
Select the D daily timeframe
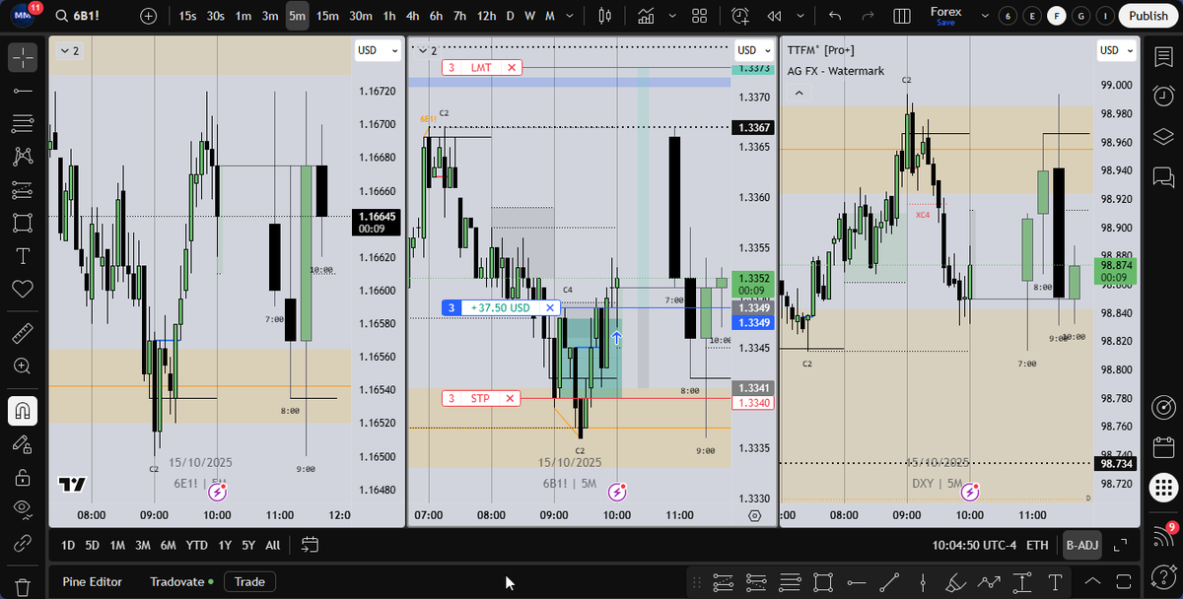click(x=510, y=16)
